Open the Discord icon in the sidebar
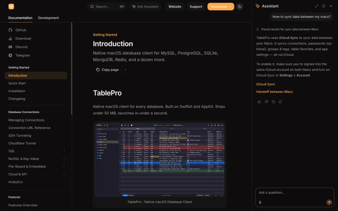The height and width of the screenshot is (211, 338). (10, 47)
